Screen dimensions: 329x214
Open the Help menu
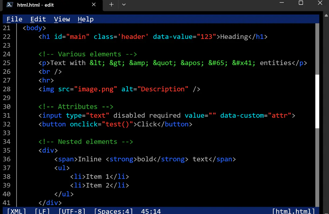point(86,19)
